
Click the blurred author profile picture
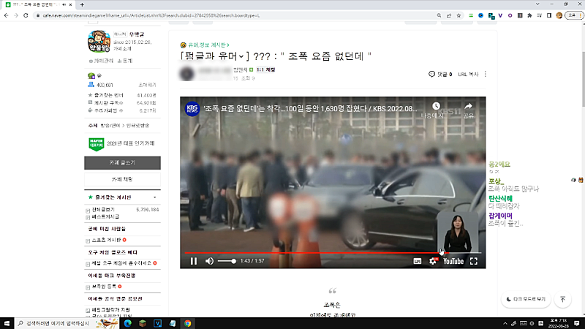click(x=187, y=73)
